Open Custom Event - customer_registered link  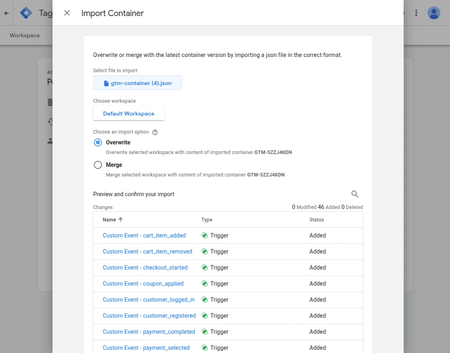pos(149,316)
